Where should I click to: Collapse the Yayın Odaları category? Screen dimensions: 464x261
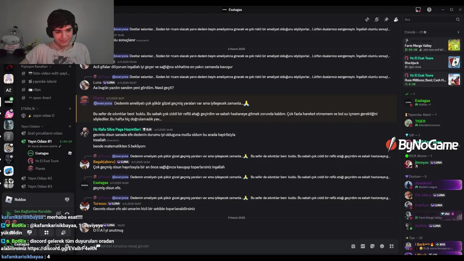click(32, 127)
